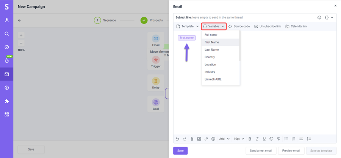
Task: Zoom in the canvas with plus button
Action: pyautogui.click(x=21, y=35)
